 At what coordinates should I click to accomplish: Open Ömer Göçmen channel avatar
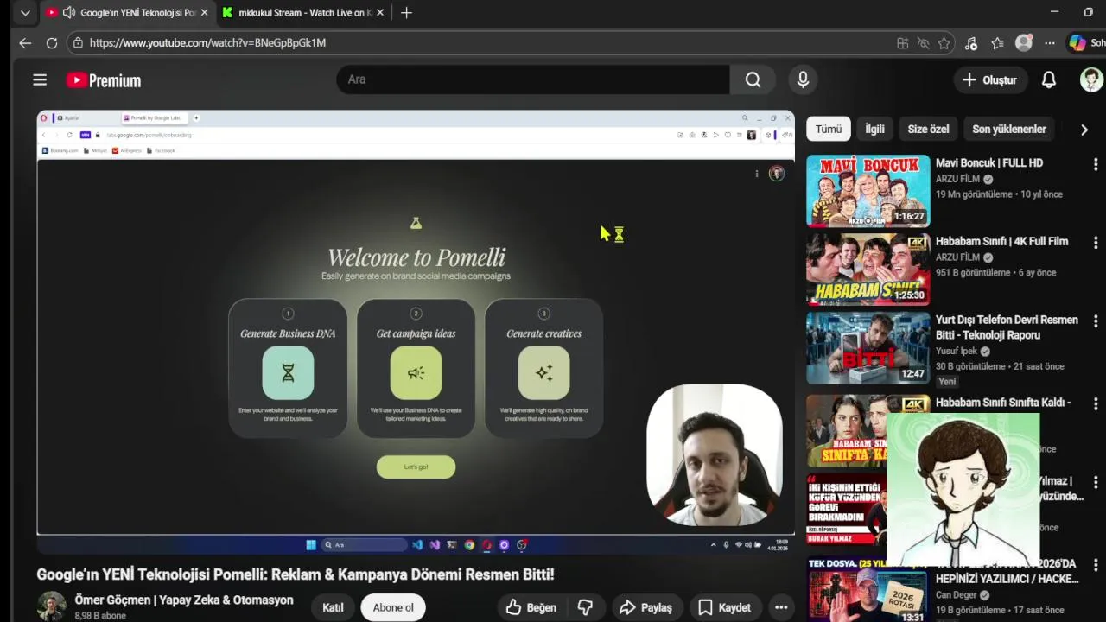[51, 606]
